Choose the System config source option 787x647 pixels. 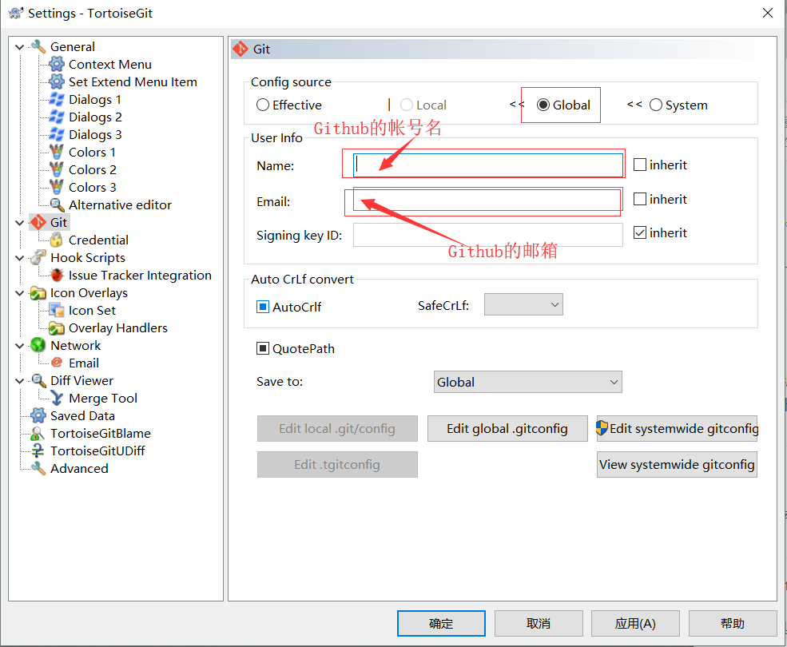coord(656,105)
